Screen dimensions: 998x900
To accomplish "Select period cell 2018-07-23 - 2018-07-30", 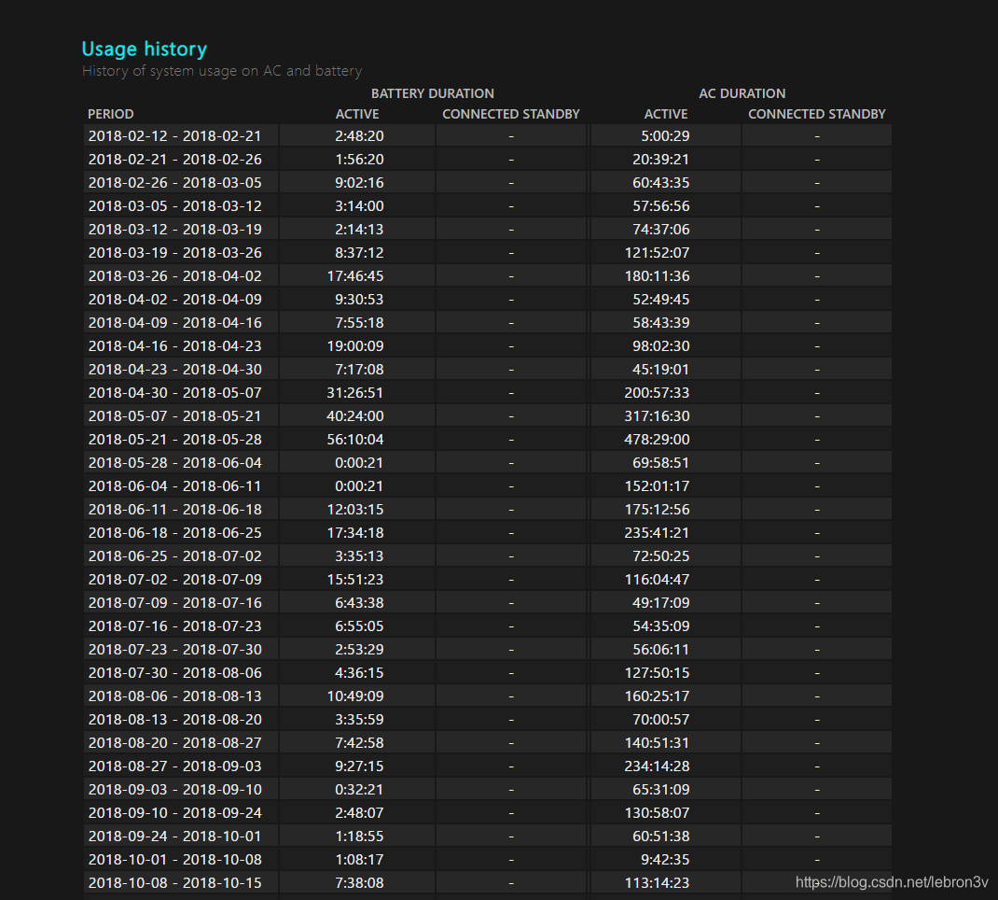I will pos(174,650).
